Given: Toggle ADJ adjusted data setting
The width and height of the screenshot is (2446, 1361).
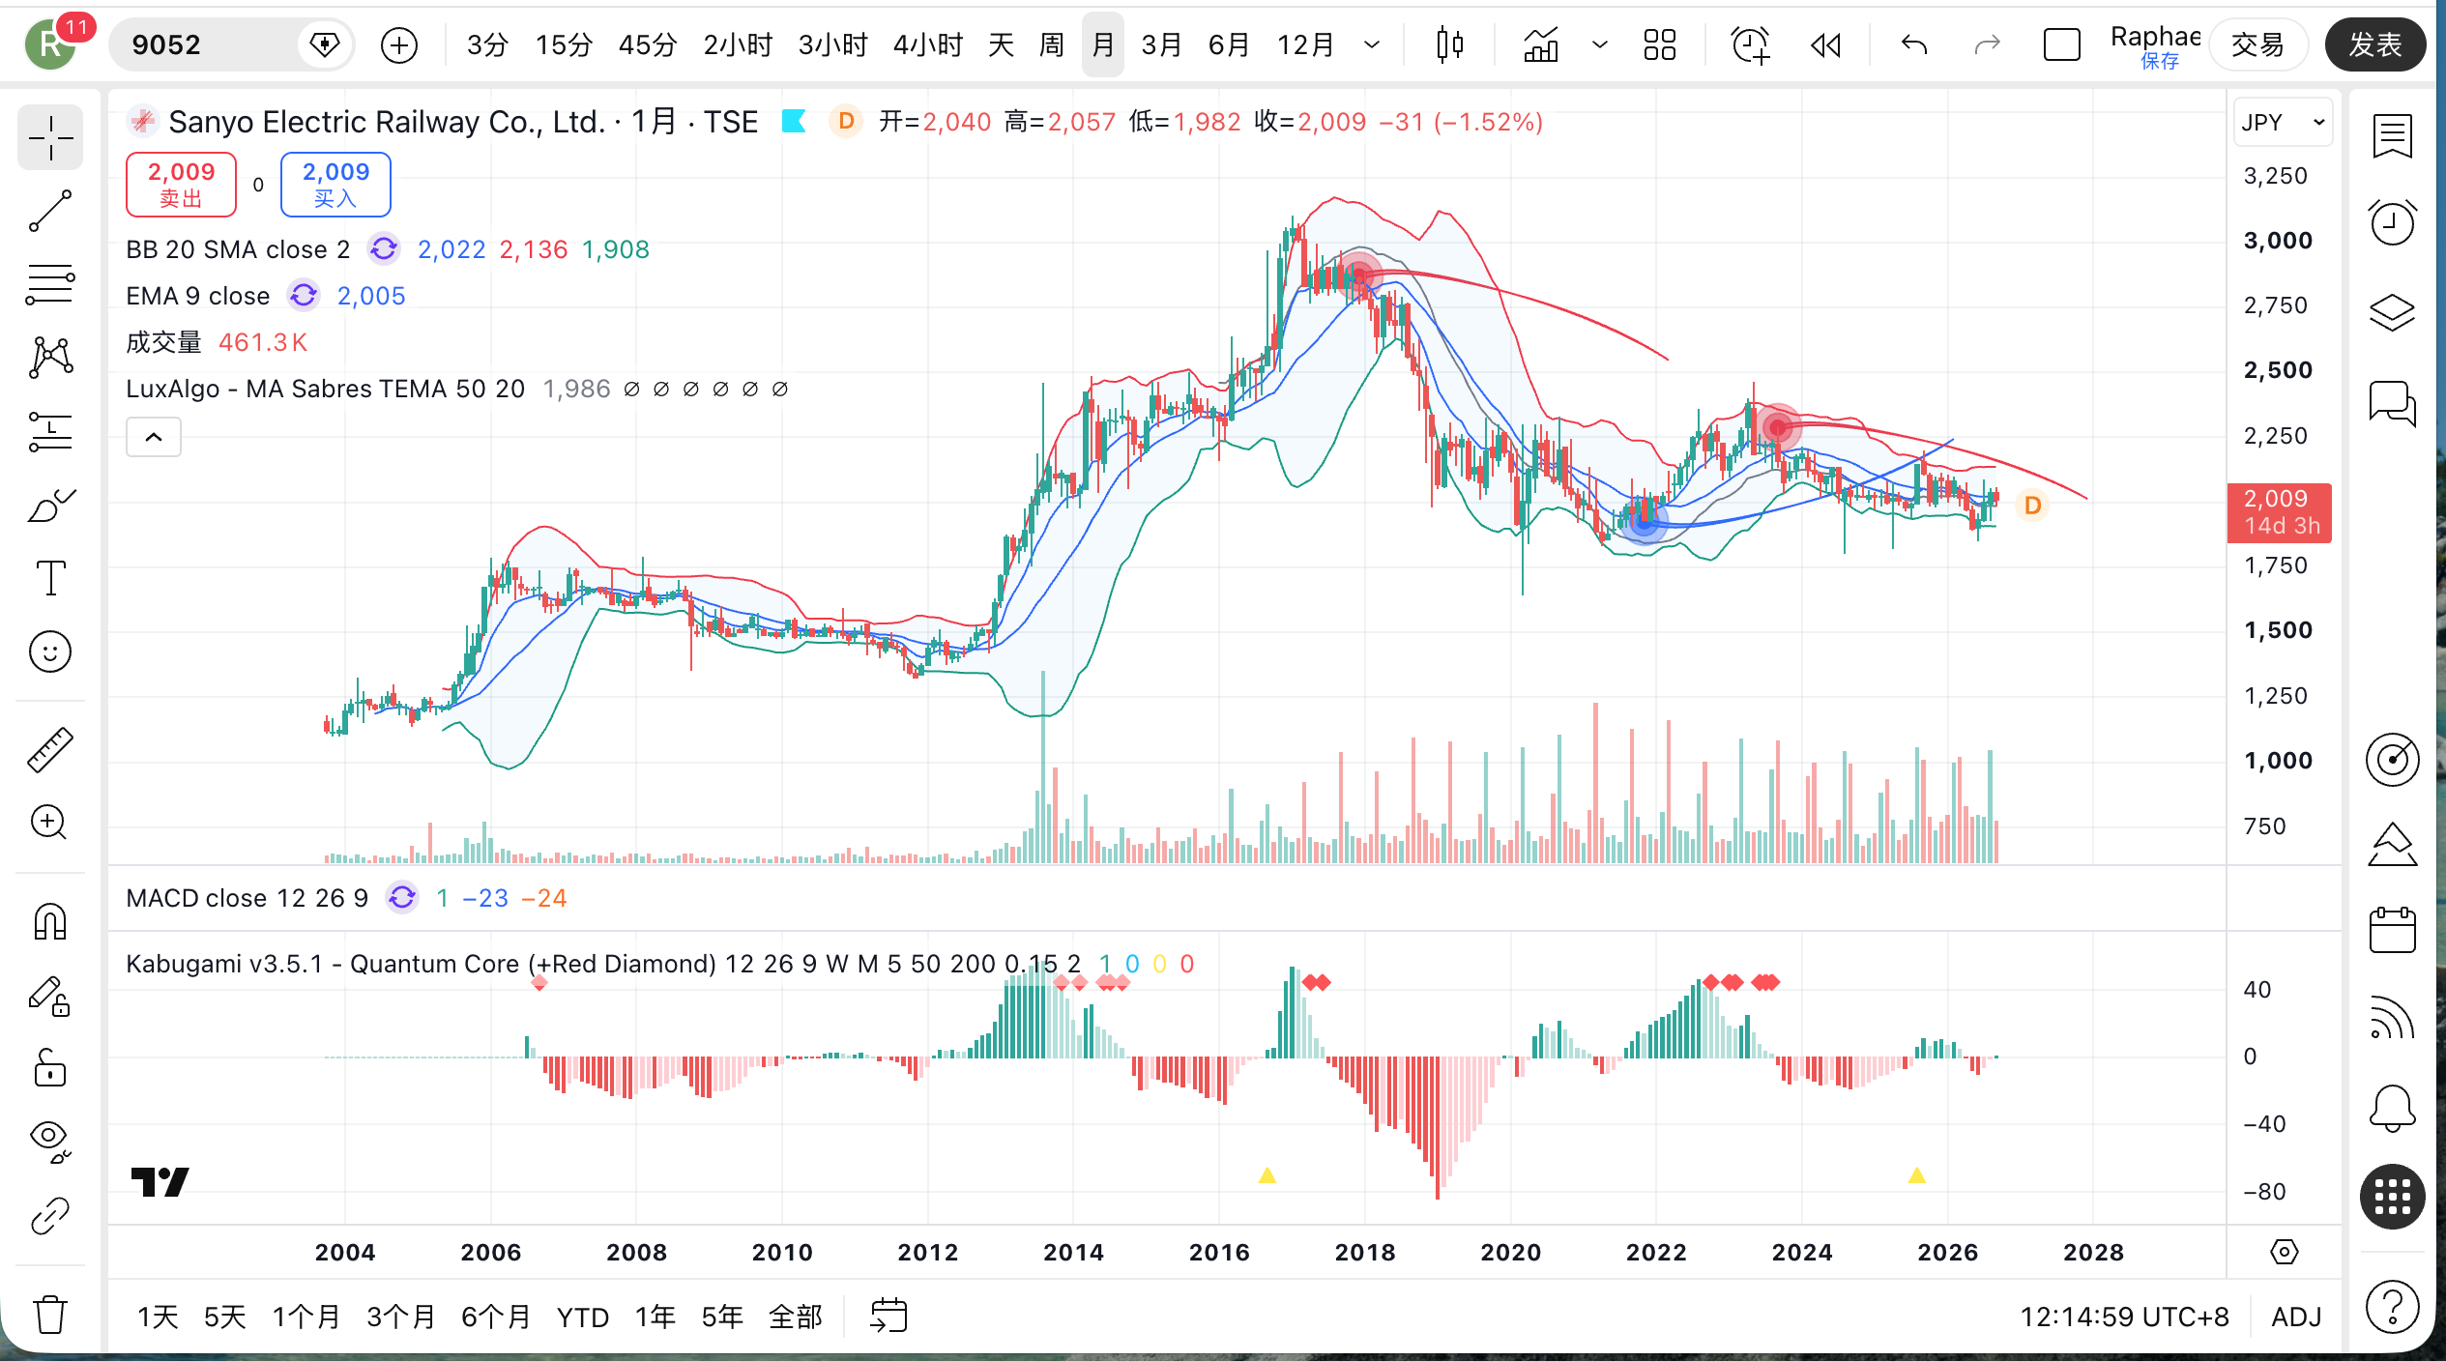Looking at the screenshot, I should [2296, 1317].
